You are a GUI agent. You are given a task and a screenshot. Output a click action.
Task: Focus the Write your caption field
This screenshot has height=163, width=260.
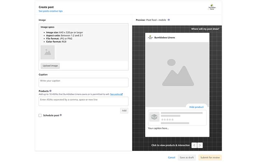pos(84,83)
